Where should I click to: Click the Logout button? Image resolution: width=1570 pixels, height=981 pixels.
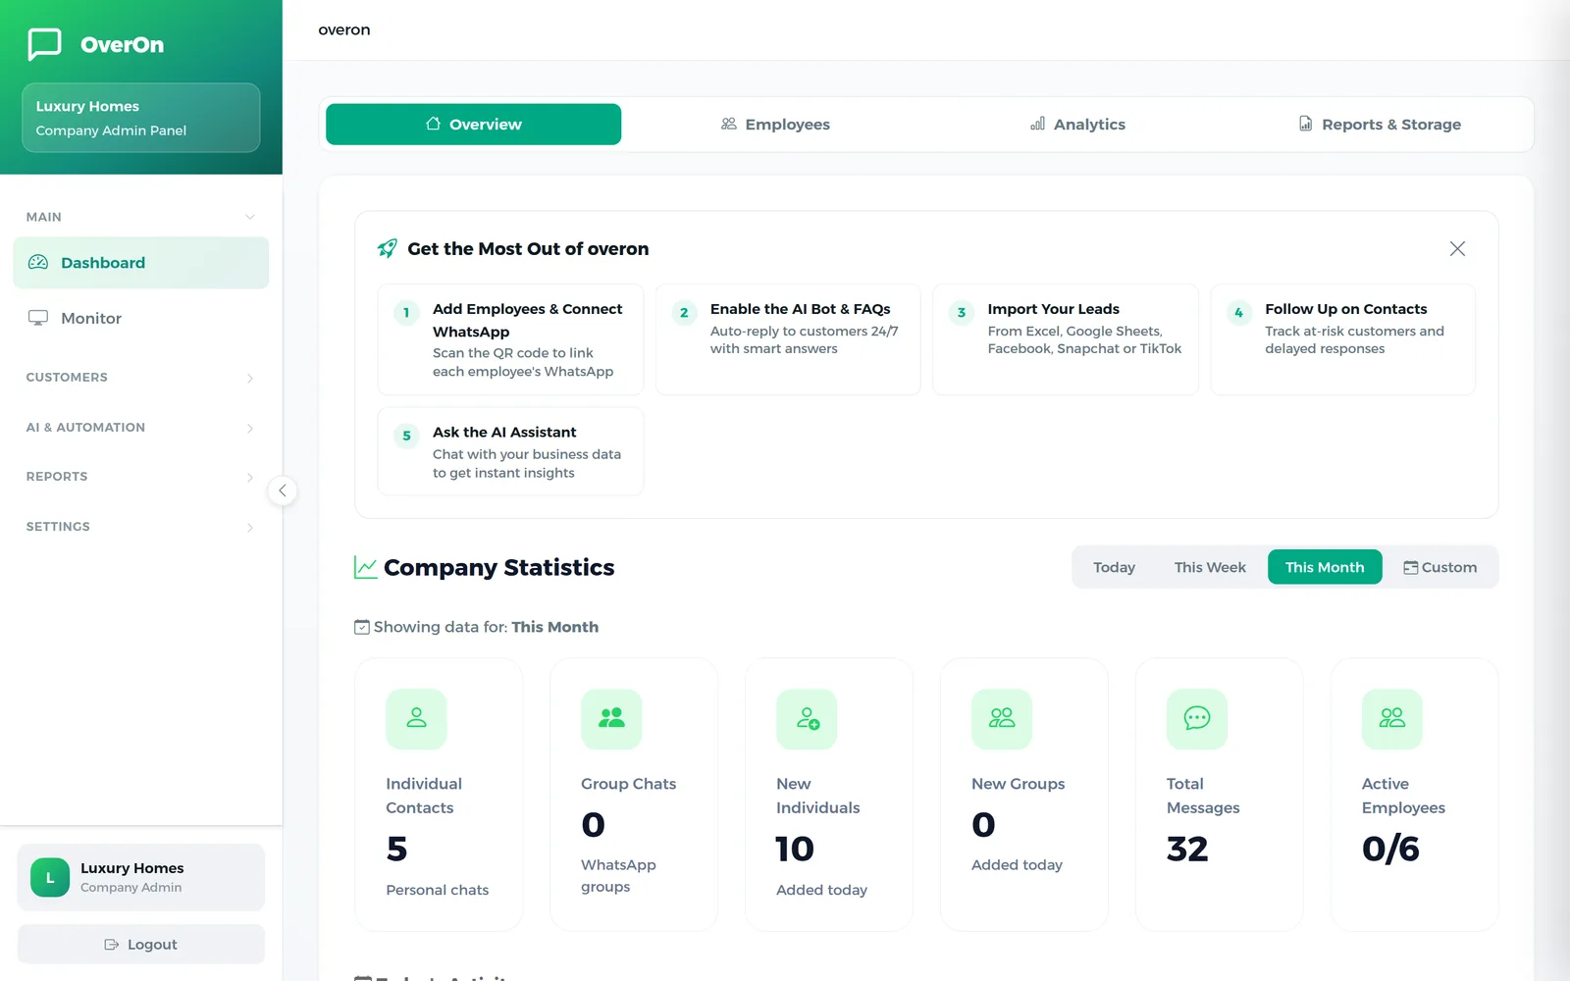coord(140,945)
